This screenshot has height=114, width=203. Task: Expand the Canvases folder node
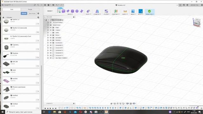tap(48, 38)
